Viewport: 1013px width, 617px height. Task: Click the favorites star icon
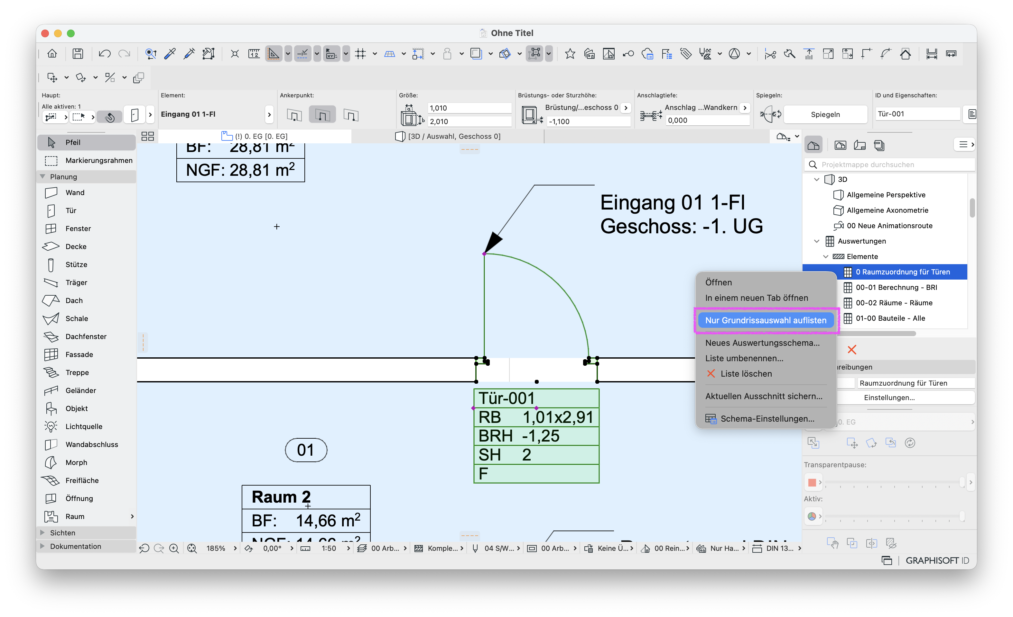[x=570, y=54]
